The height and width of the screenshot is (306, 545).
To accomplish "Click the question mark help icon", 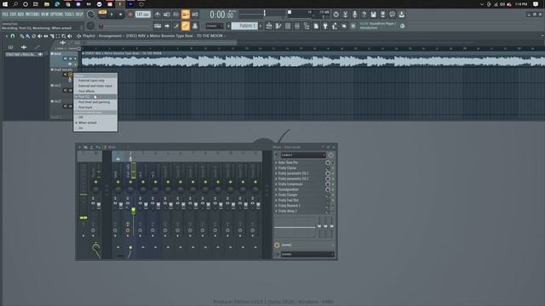I will (x=364, y=14).
